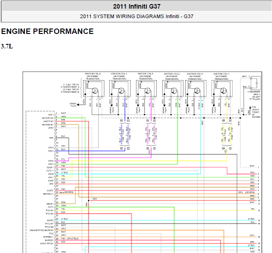Image resolution: width=272 pixels, height=253 pixels.
Task: Click the IGN 4 pin label
Action: click(51, 148)
